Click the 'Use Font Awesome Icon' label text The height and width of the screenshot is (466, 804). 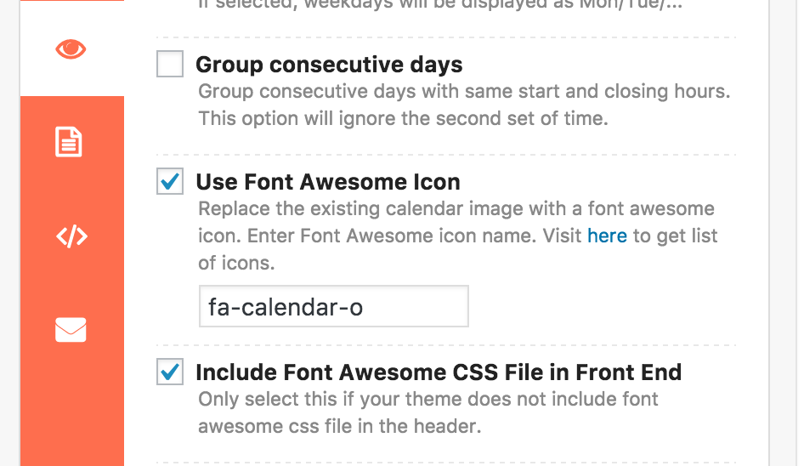coord(328,182)
